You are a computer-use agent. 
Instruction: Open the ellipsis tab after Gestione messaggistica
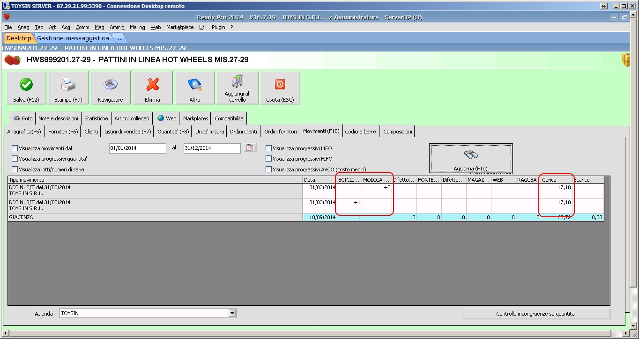118,38
